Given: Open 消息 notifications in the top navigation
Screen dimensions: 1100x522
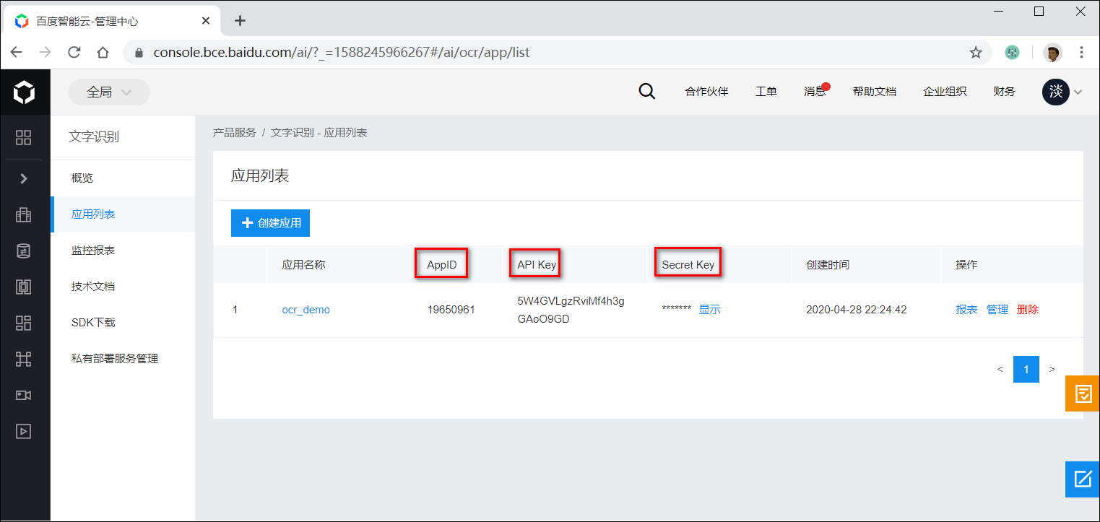Looking at the screenshot, I should (x=815, y=92).
